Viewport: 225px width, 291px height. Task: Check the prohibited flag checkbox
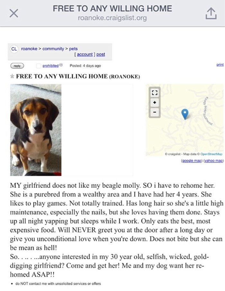(39, 66)
